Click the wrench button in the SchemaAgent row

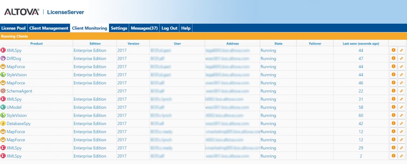point(401,91)
